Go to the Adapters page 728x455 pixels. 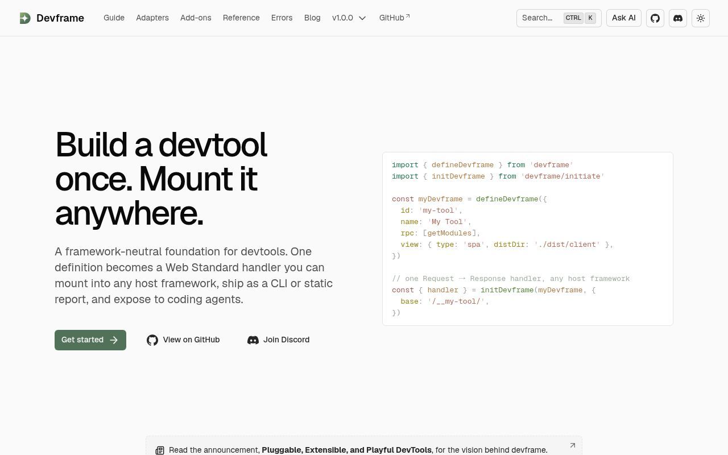pyautogui.click(x=152, y=18)
